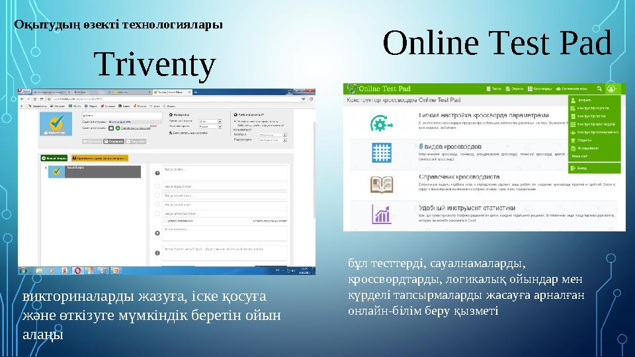Image resolution: width=635 pixels, height=357 pixels.
Task: Toggle the checkbox below the answer fields
Action: point(165,221)
